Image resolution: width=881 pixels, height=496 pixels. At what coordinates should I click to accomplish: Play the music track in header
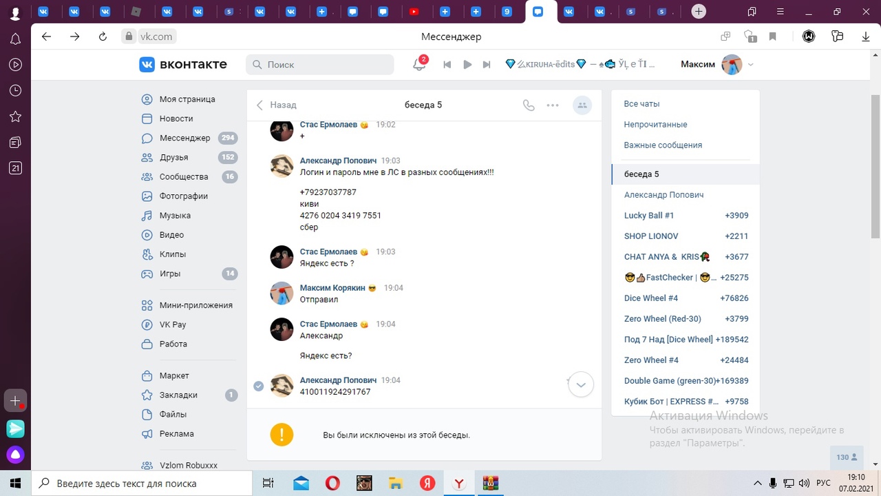467,65
